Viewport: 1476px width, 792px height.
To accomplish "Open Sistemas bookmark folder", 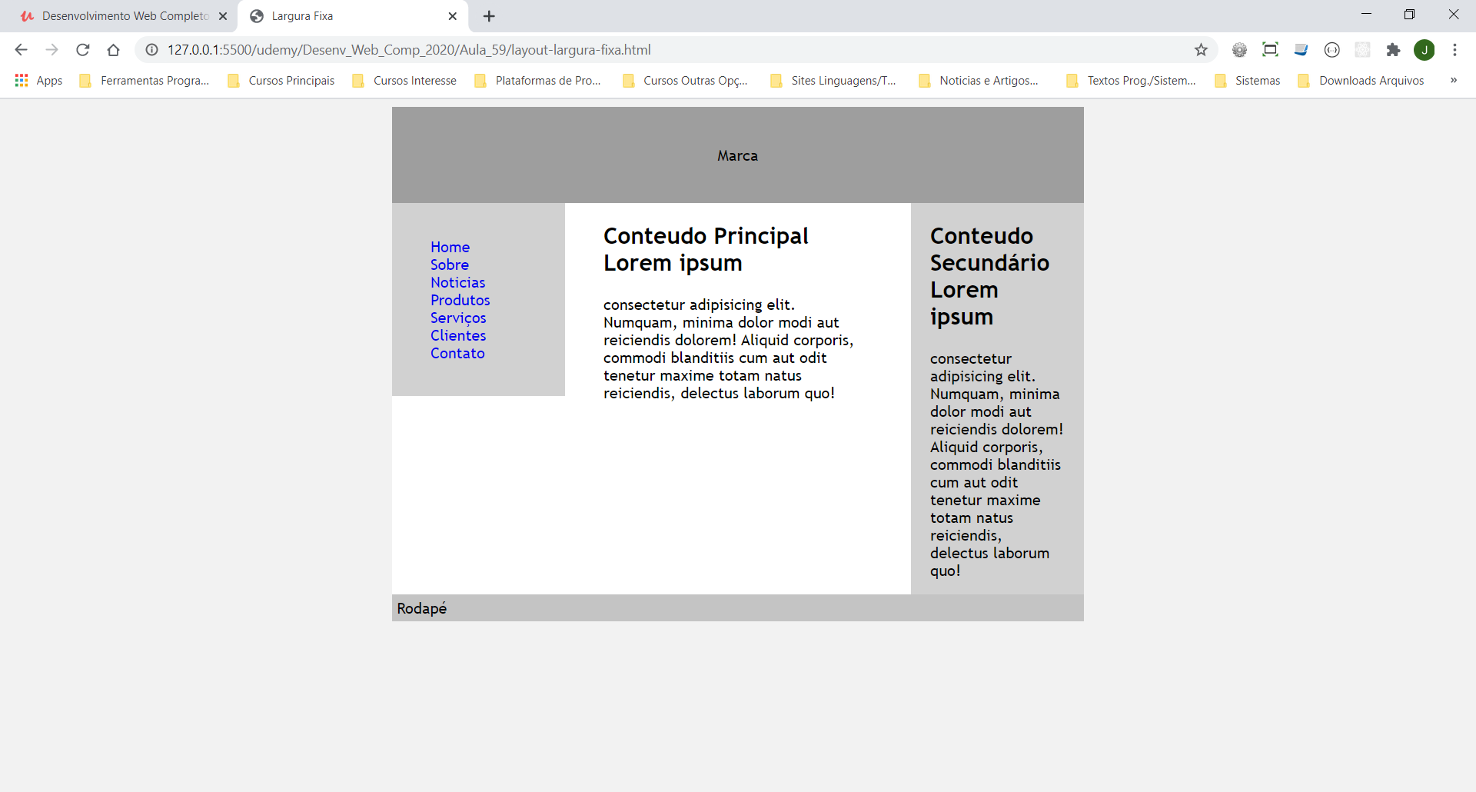I will pyautogui.click(x=1248, y=81).
